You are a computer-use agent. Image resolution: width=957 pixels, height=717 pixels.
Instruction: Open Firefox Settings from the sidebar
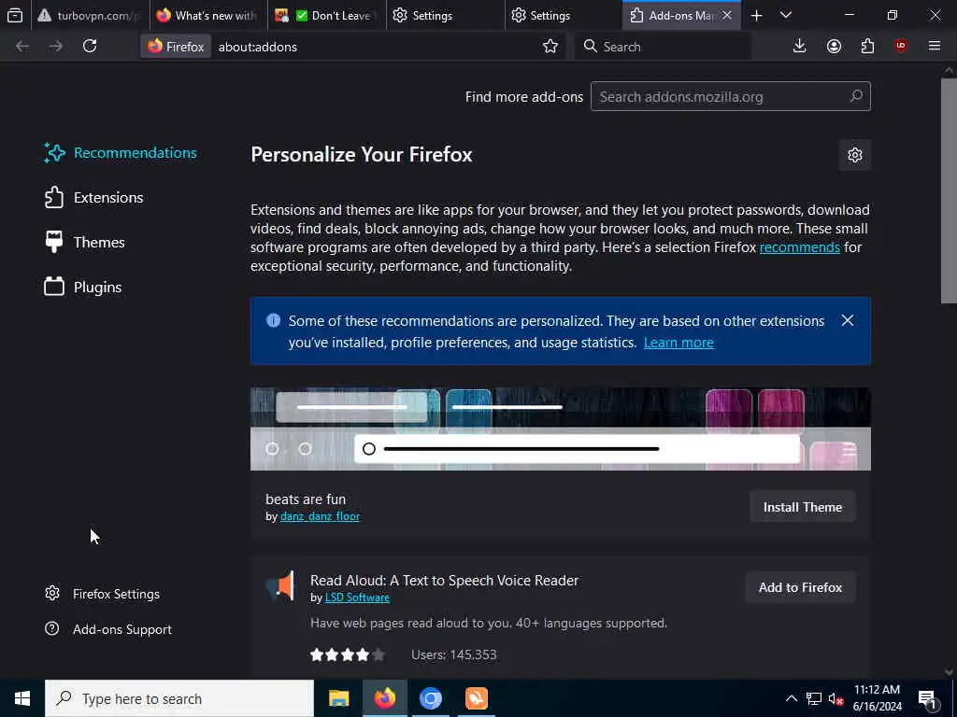(x=103, y=594)
